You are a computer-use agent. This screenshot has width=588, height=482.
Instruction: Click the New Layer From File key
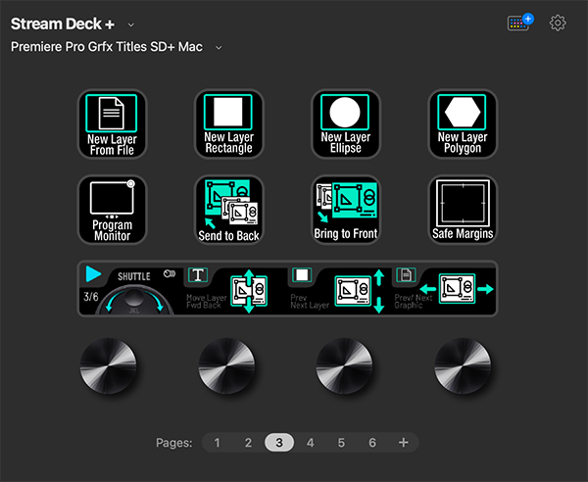coord(112,124)
